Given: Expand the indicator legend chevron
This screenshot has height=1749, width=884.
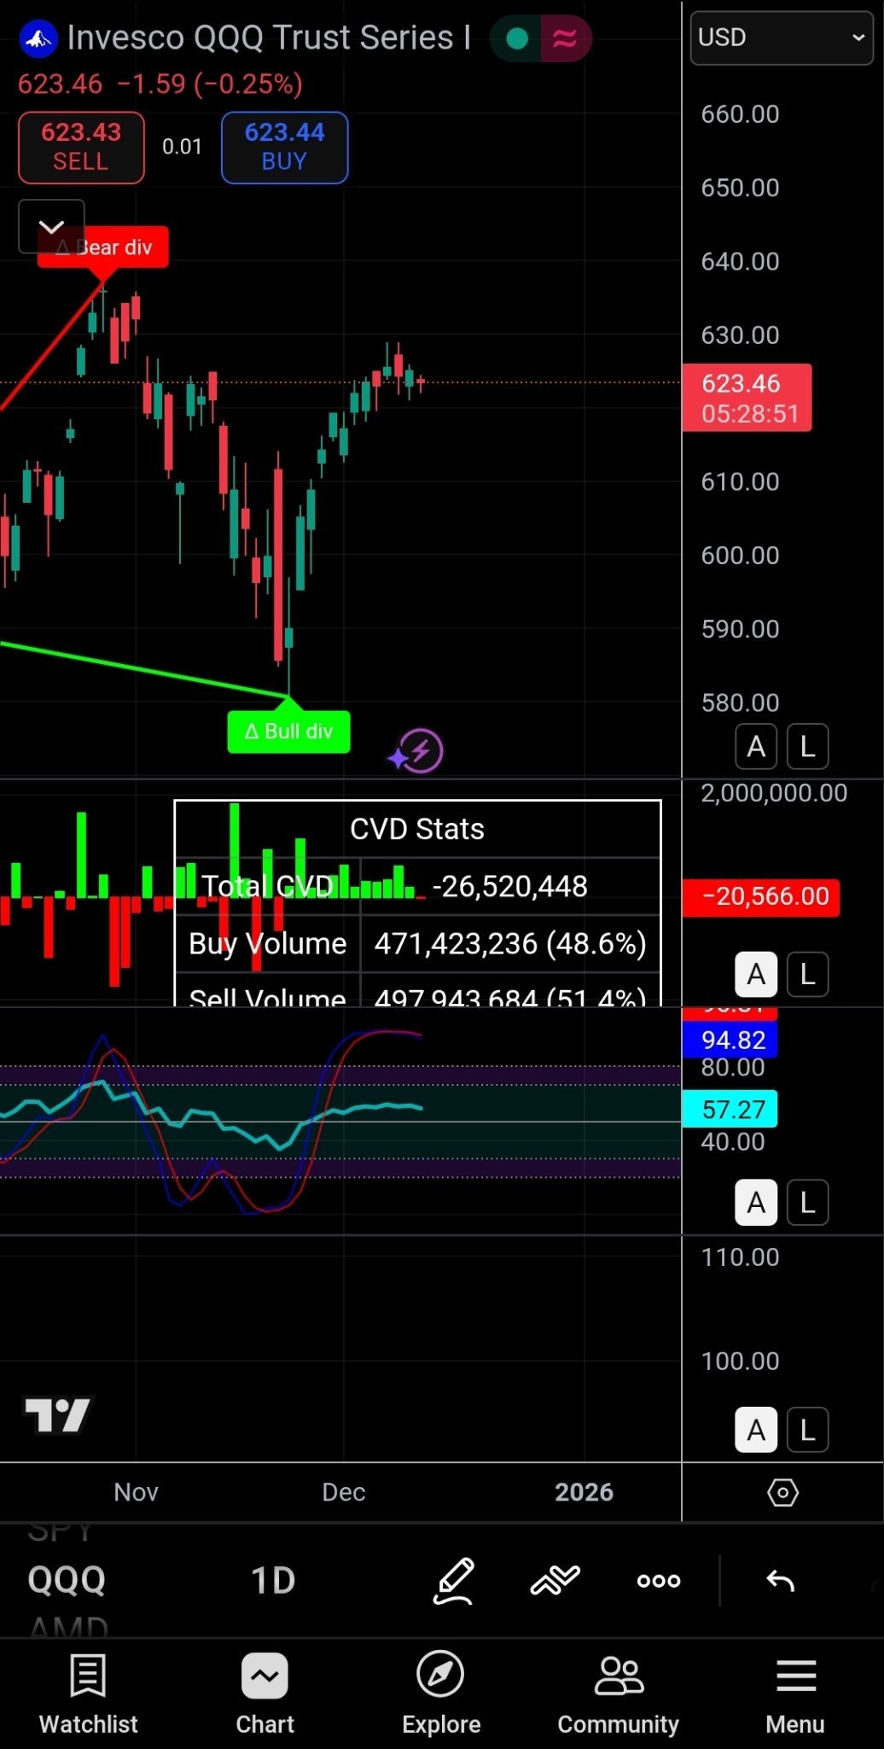Looking at the screenshot, I should (x=51, y=226).
